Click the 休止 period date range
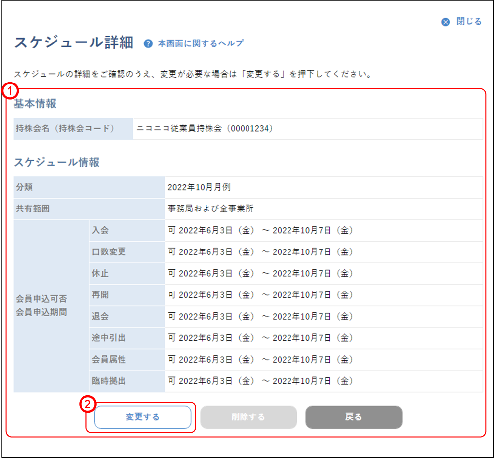 (x=260, y=273)
